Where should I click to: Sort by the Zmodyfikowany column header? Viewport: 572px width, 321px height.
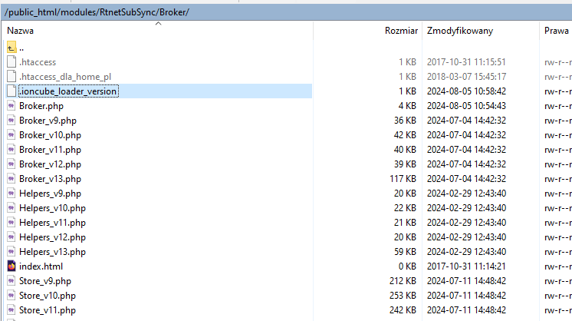coord(460,31)
